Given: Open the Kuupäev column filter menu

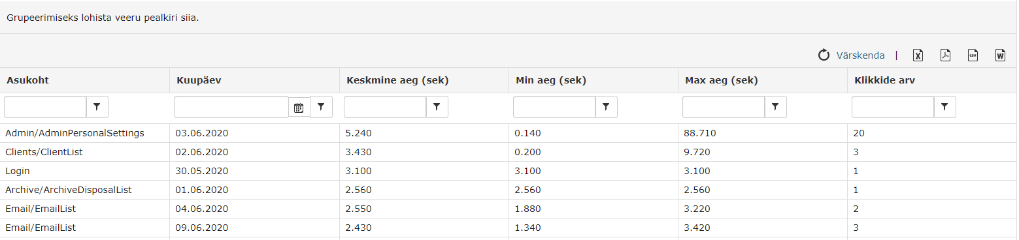Looking at the screenshot, I should (x=321, y=107).
